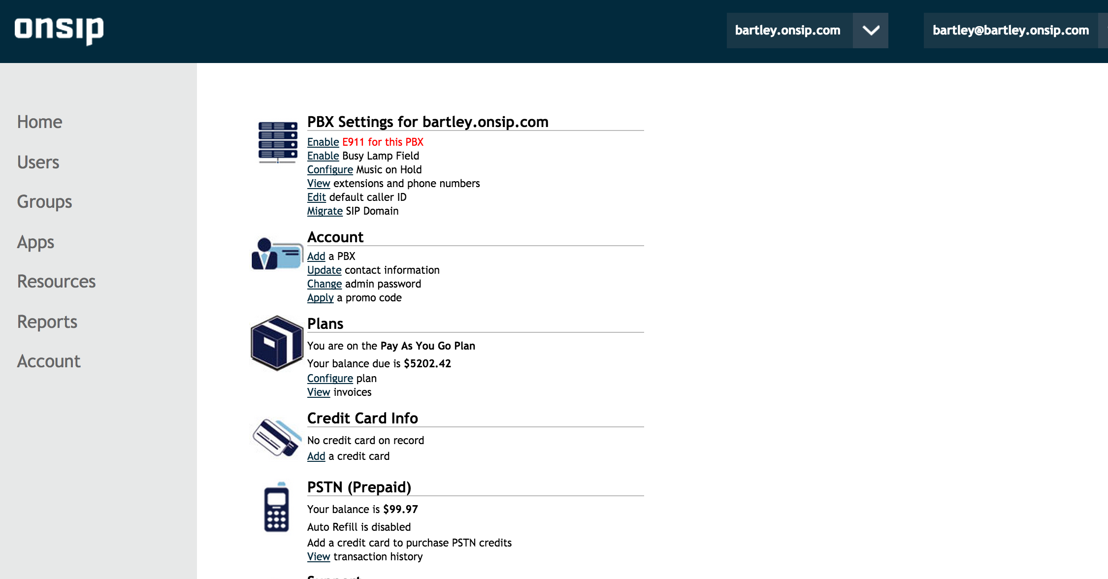Click the Plans box package icon

(277, 343)
